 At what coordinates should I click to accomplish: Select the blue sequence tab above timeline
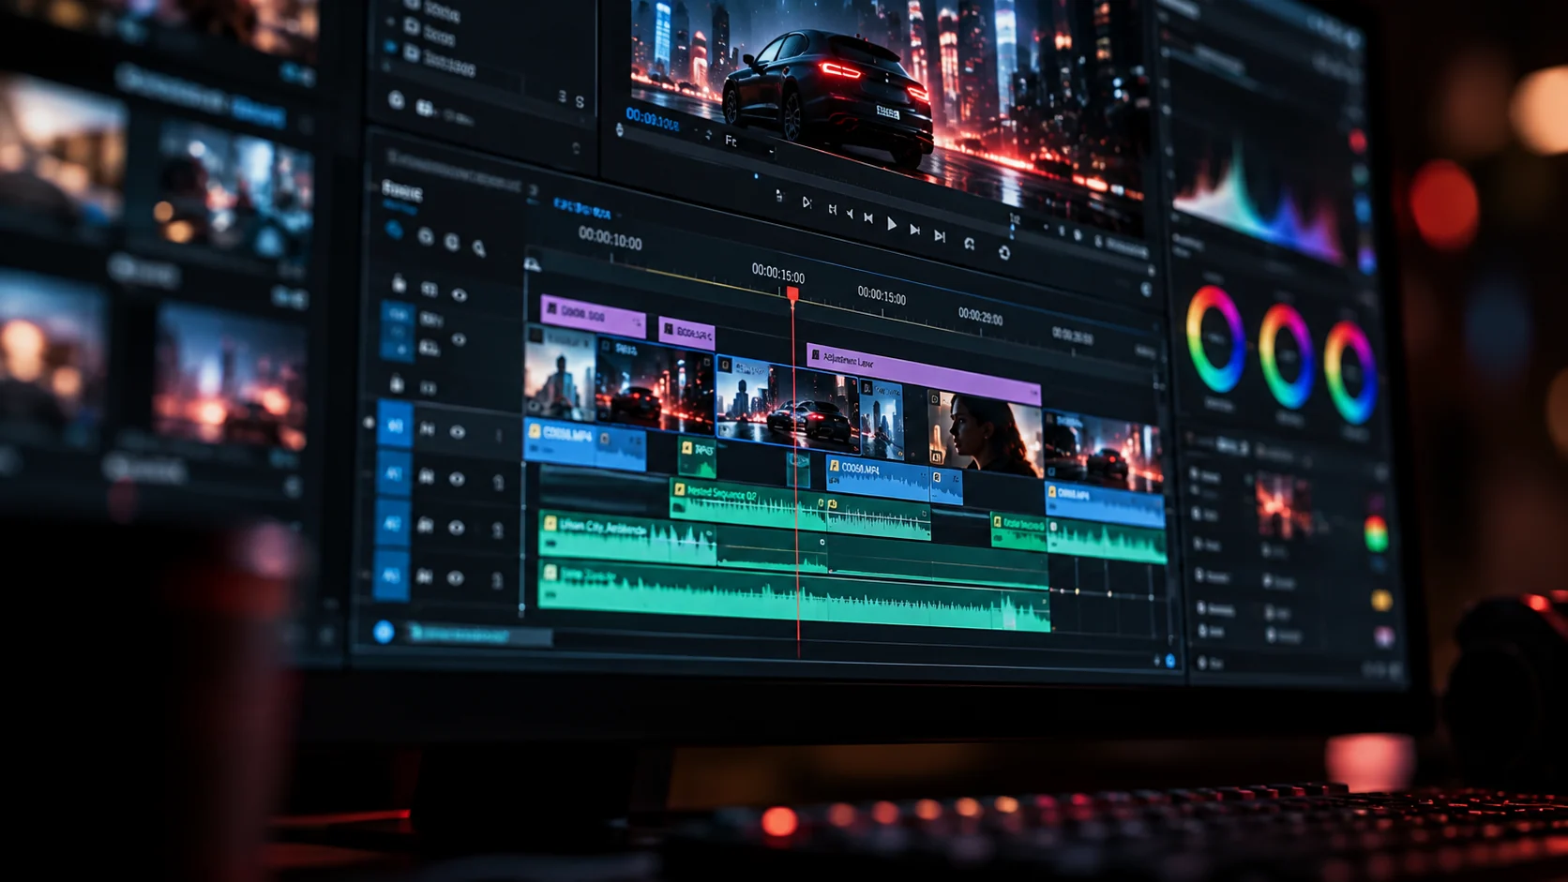pyautogui.click(x=581, y=207)
